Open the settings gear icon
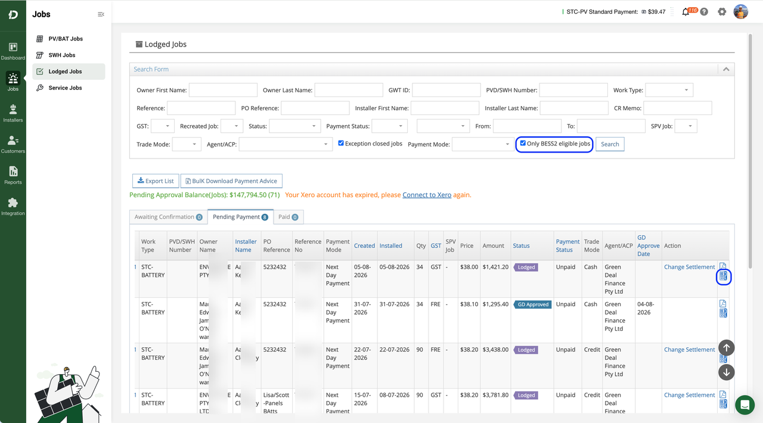 [722, 12]
